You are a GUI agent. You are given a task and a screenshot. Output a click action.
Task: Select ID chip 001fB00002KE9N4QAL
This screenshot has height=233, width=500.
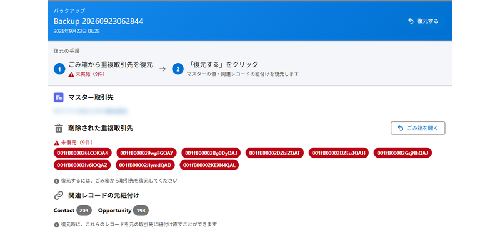pyautogui.click(x=209, y=165)
